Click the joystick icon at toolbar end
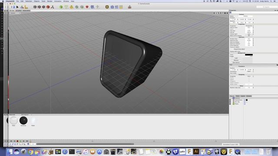 pos(129,7)
